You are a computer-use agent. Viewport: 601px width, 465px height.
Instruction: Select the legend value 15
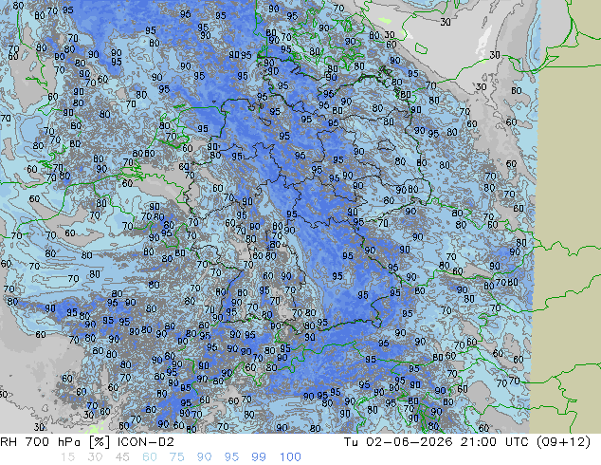click(67, 457)
